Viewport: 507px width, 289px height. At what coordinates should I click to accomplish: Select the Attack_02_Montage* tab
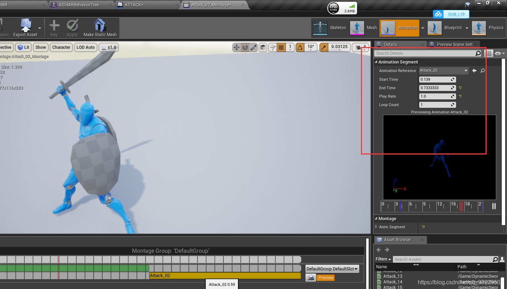[214, 5]
